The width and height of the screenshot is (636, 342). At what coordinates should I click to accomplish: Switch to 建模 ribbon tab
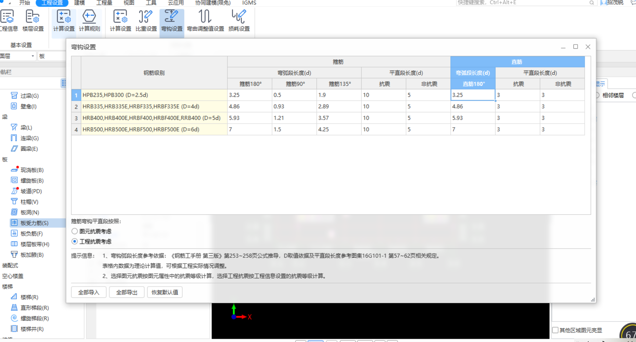[x=80, y=3]
